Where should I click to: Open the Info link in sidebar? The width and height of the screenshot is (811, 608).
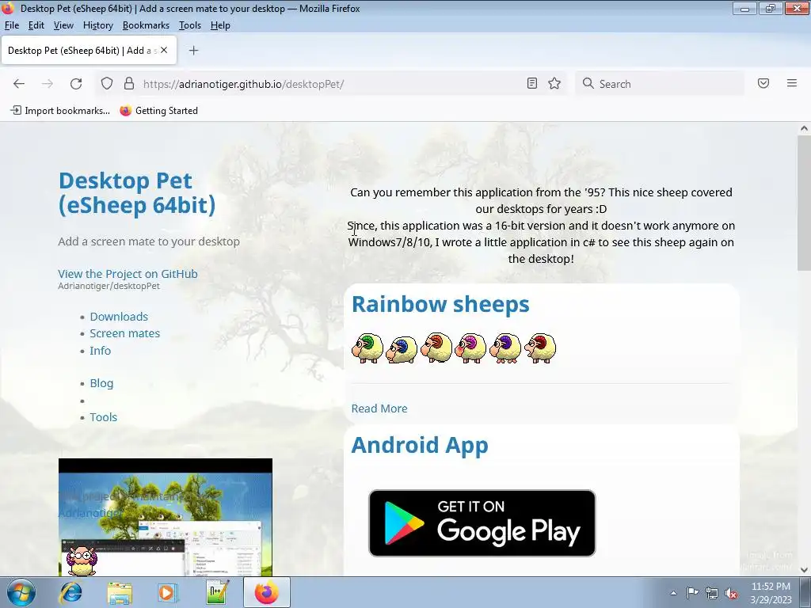[101, 351]
